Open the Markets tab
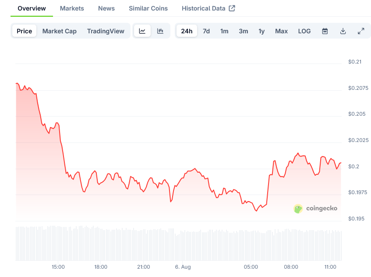 [x=72, y=8]
